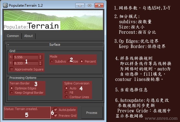180x122 pixels.
Task: Maximize the Populate:Terrain window
Action: 89,6
